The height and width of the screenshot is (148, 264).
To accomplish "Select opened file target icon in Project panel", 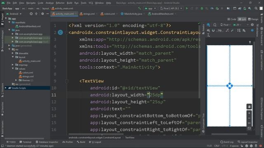I will click(x=31, y=14).
